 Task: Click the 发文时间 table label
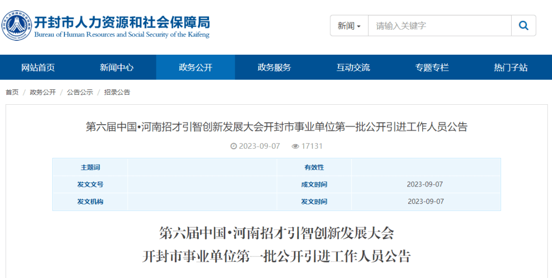point(314,202)
